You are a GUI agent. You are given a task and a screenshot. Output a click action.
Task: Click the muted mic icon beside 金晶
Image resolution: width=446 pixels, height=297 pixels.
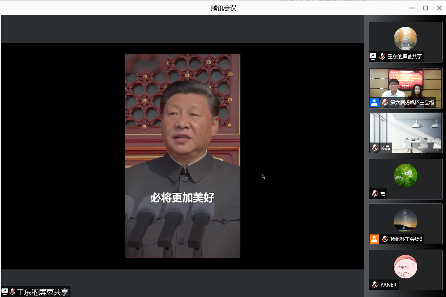tap(375, 148)
